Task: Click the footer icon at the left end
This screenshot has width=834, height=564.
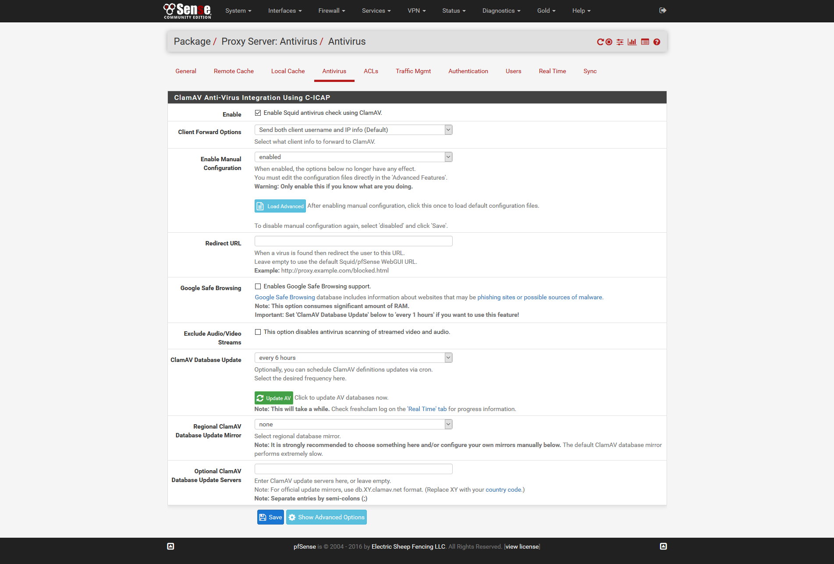Action: [x=170, y=546]
